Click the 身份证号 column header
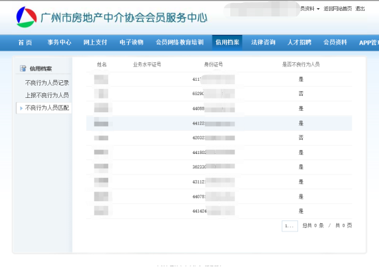This screenshot has width=379, height=267. coord(213,64)
